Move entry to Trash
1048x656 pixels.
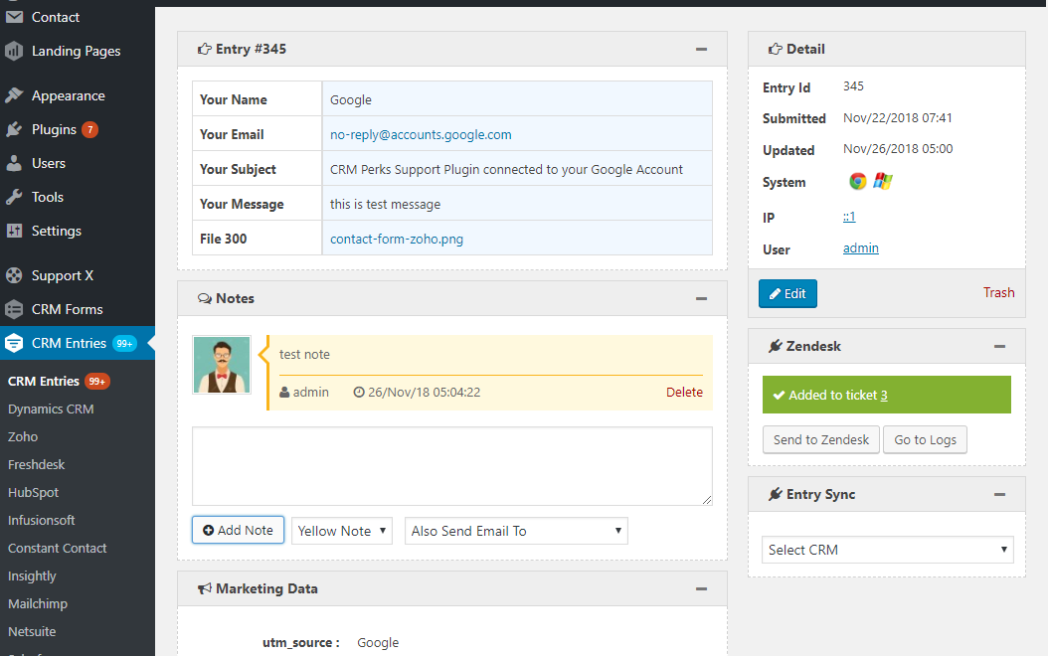pyautogui.click(x=998, y=292)
